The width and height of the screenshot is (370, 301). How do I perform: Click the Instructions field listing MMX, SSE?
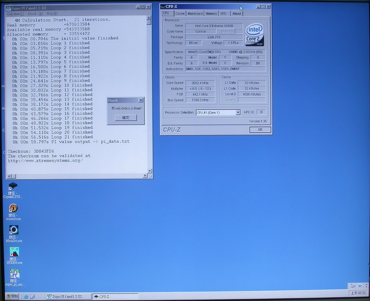[225, 69]
